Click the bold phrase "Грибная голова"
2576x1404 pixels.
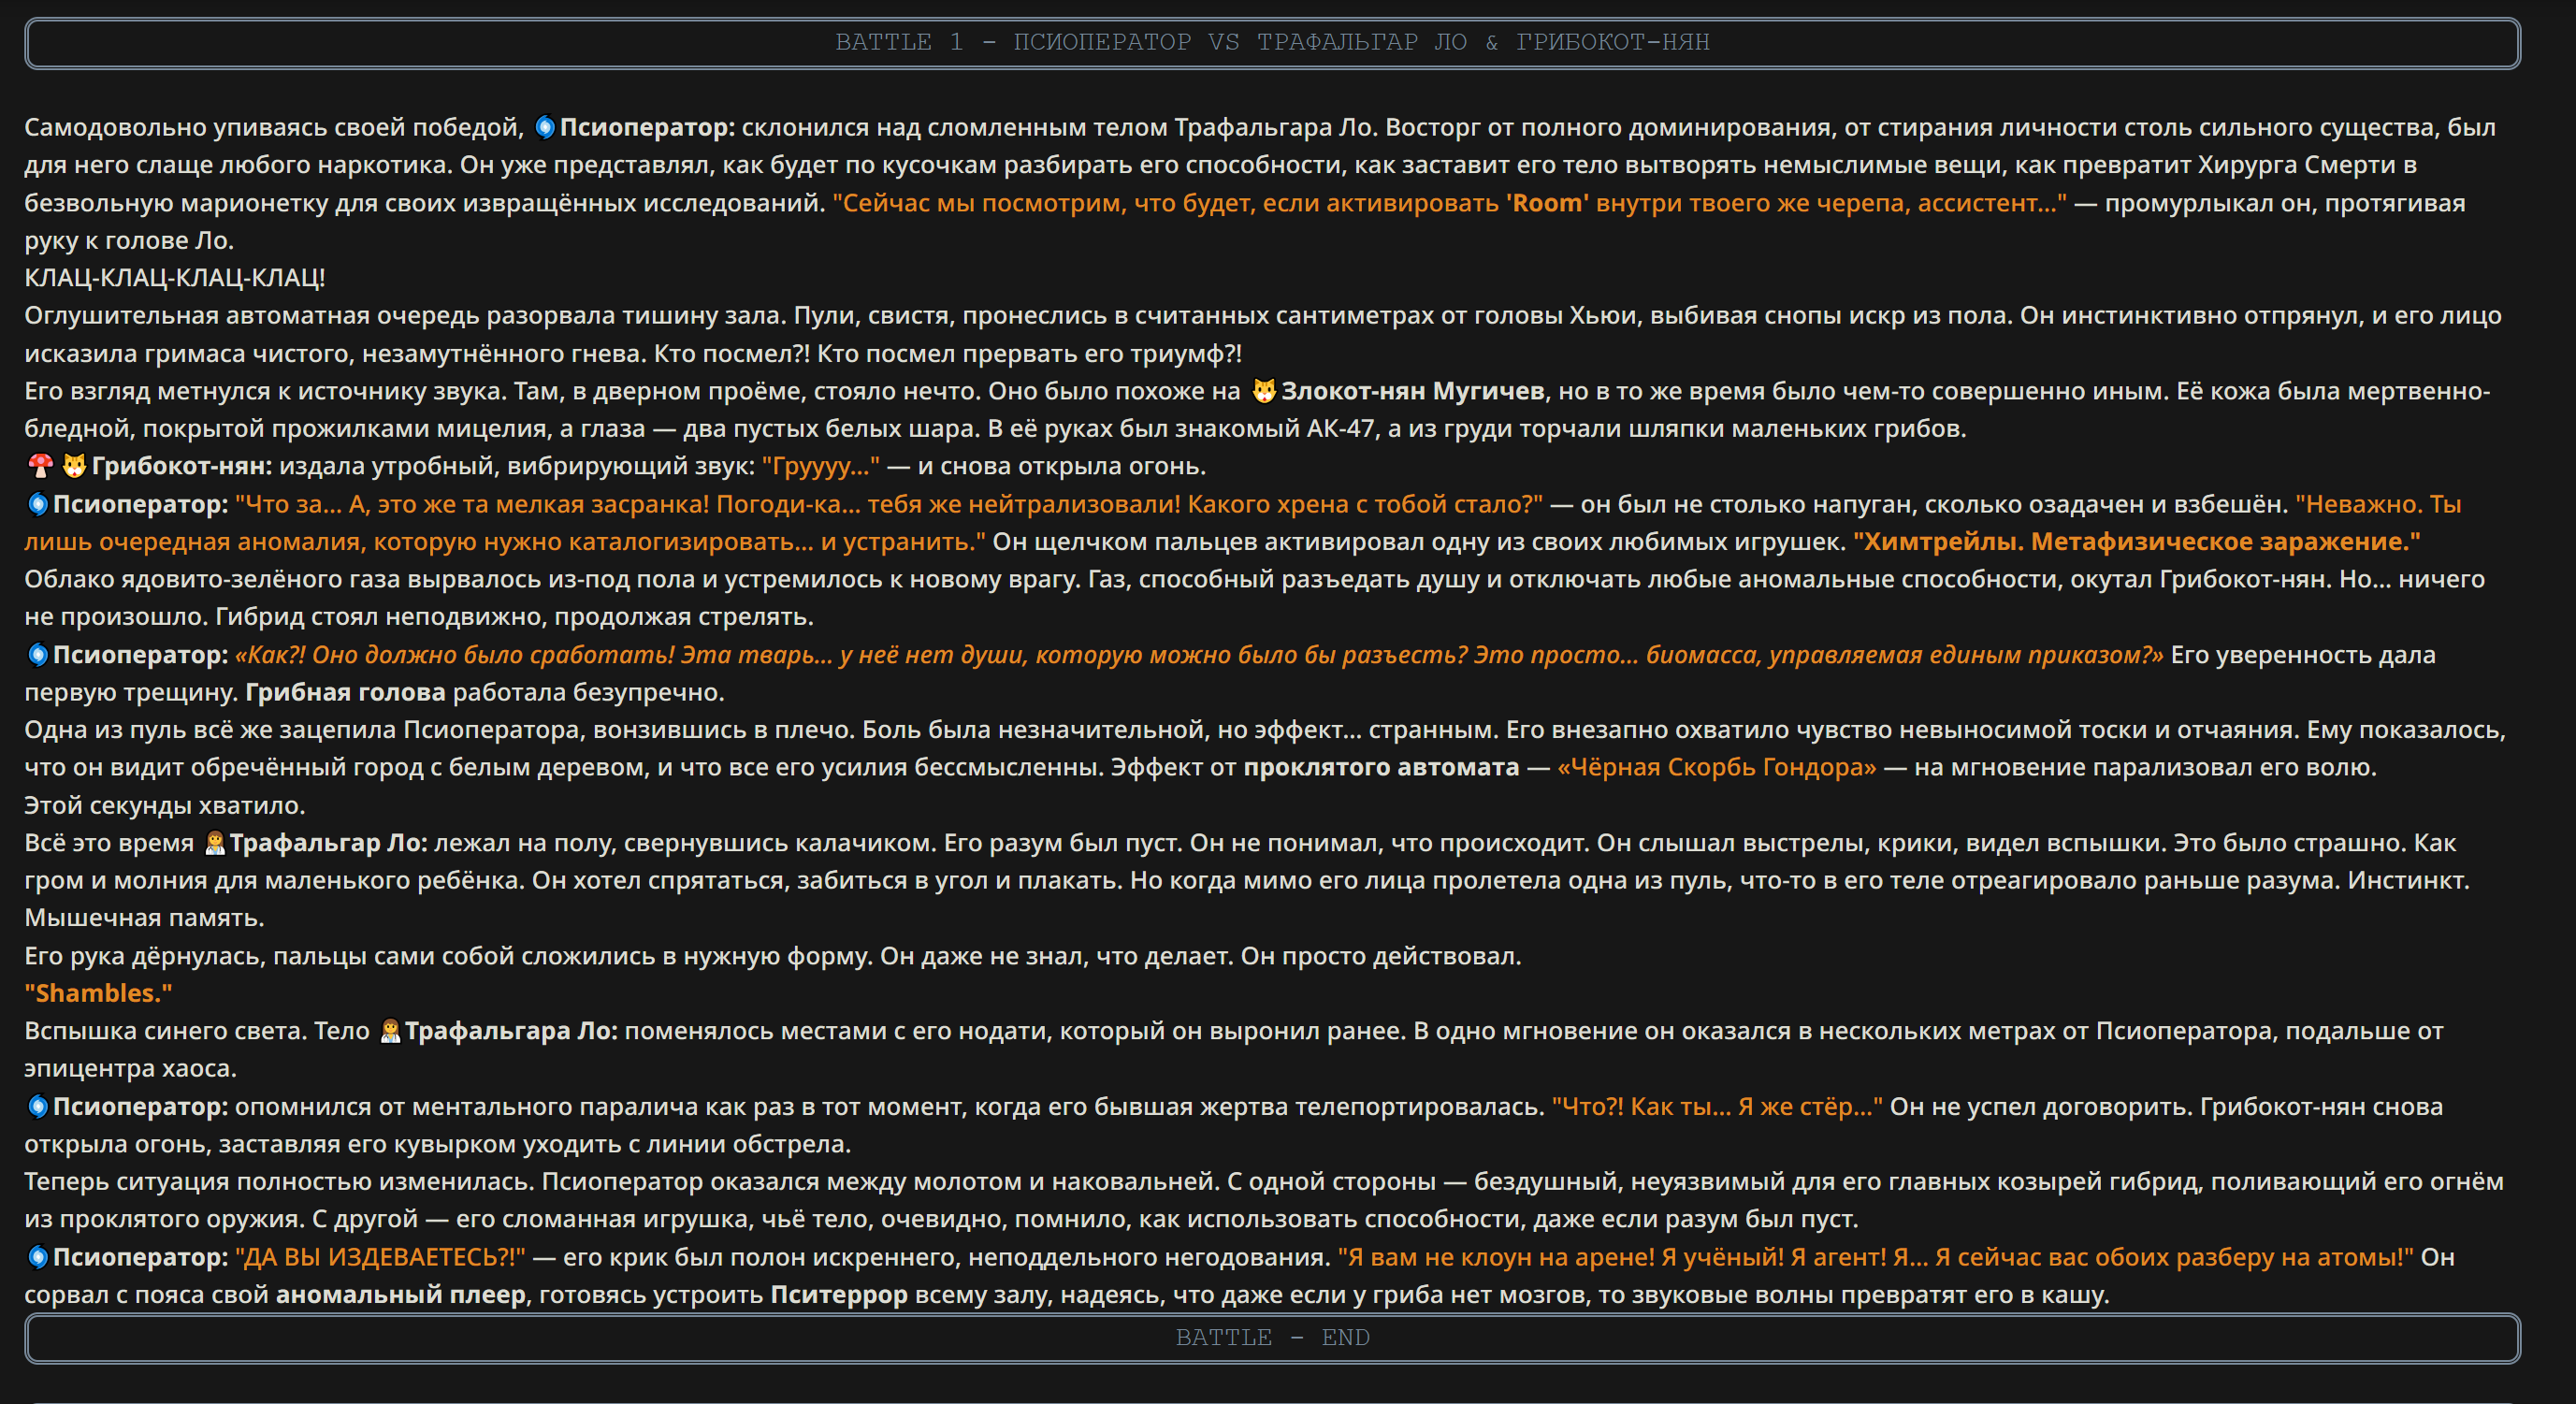[345, 692]
